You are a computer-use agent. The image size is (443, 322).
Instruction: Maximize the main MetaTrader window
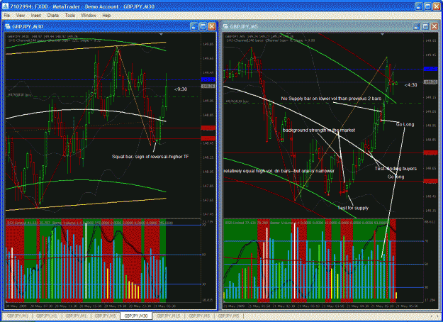click(427, 6)
